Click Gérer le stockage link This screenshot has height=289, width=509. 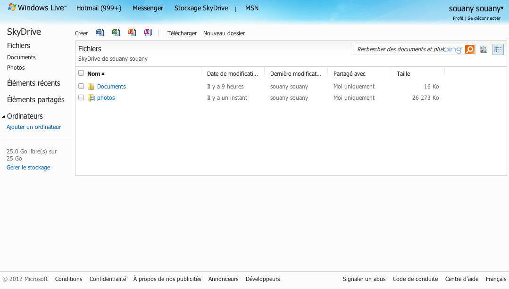click(28, 168)
